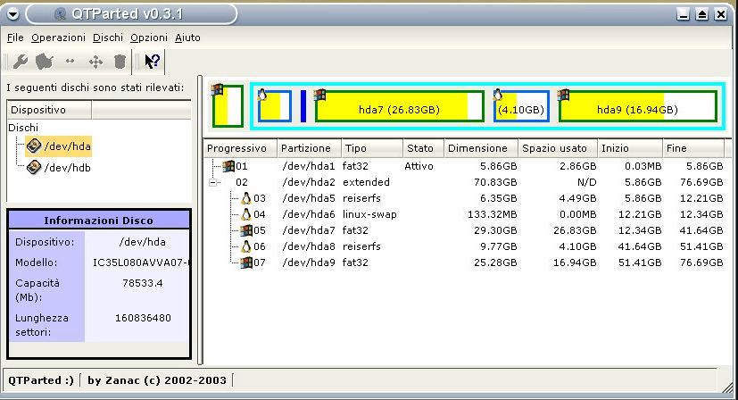Click the /dev/hda disk icon
The width and height of the screenshot is (738, 400).
coord(34,146)
